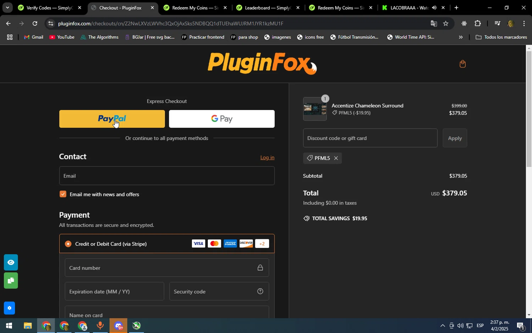Image resolution: width=532 pixels, height=333 pixels.
Task: Focus the Expiration date field
Action: coord(114,291)
